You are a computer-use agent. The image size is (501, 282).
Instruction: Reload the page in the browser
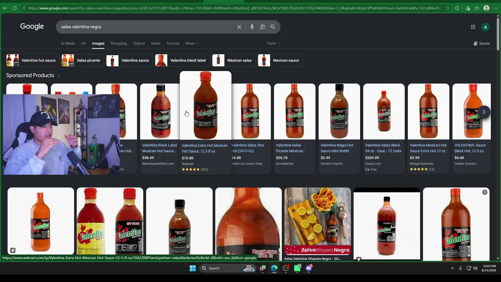click(x=14, y=8)
